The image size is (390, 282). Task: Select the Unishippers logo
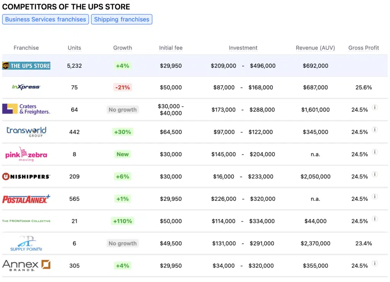(x=26, y=176)
